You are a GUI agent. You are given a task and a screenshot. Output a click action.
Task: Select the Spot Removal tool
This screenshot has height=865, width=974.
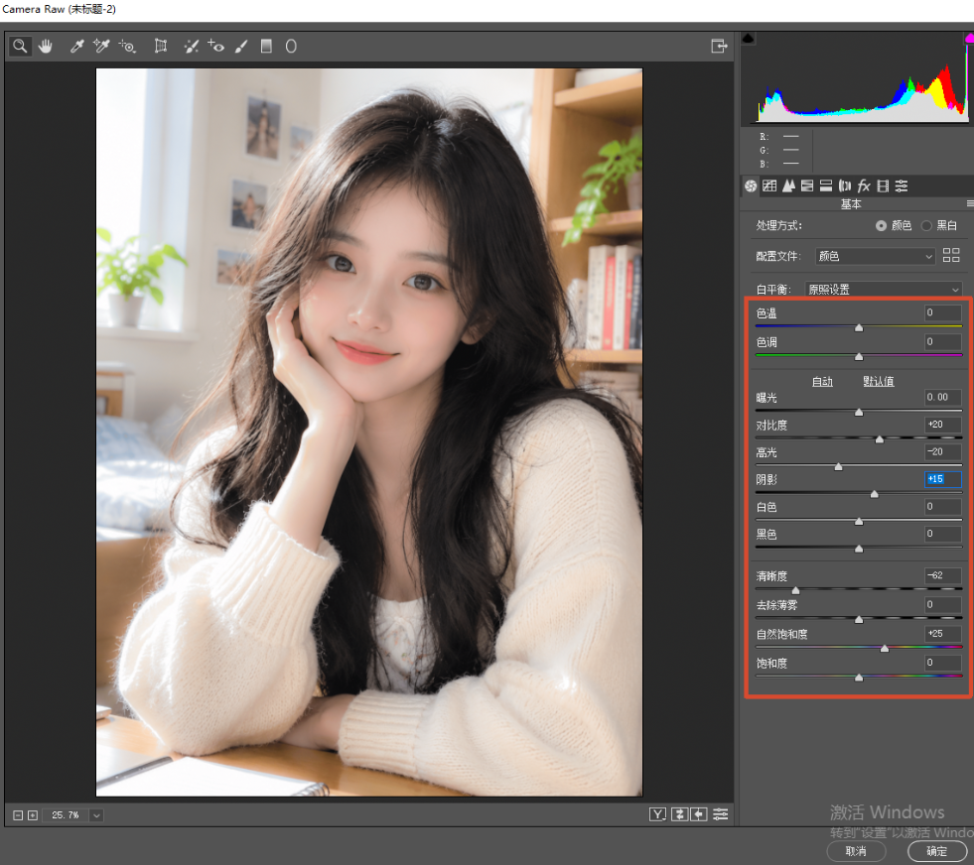[x=192, y=46]
